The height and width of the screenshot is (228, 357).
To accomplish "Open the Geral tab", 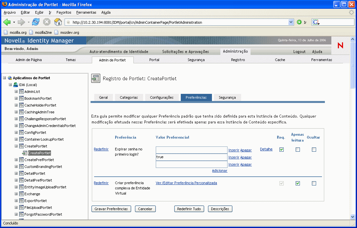I will [x=103, y=97].
